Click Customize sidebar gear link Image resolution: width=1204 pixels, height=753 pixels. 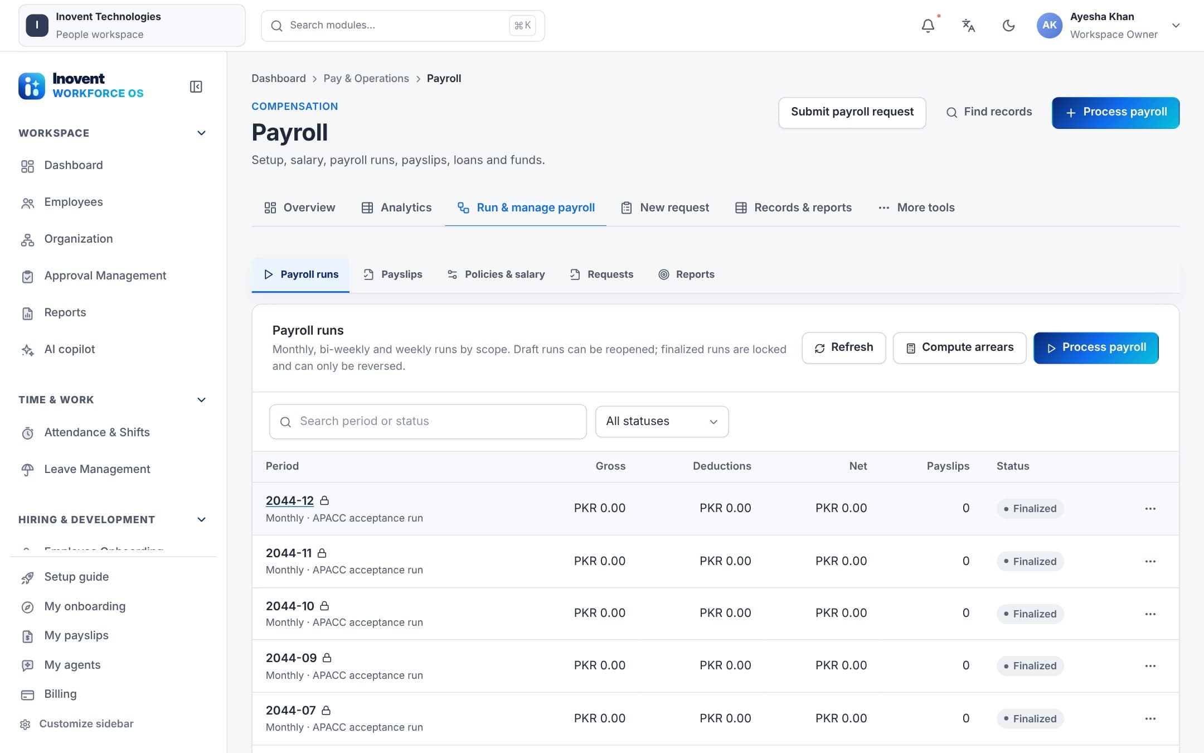(x=77, y=724)
